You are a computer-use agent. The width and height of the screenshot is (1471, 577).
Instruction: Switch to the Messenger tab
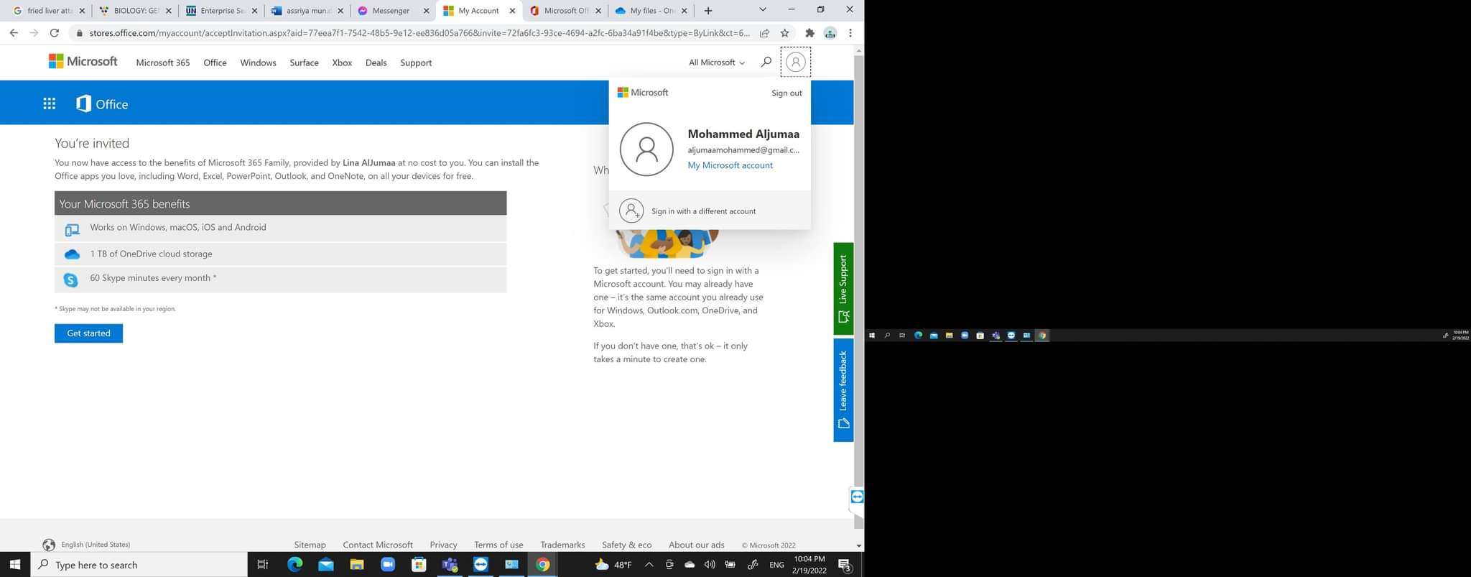(393, 11)
